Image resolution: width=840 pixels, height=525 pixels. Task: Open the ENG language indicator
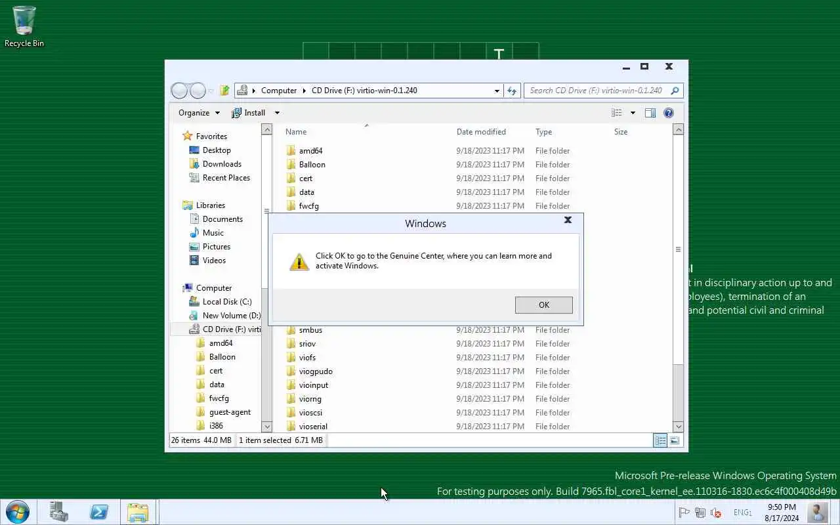743,513
